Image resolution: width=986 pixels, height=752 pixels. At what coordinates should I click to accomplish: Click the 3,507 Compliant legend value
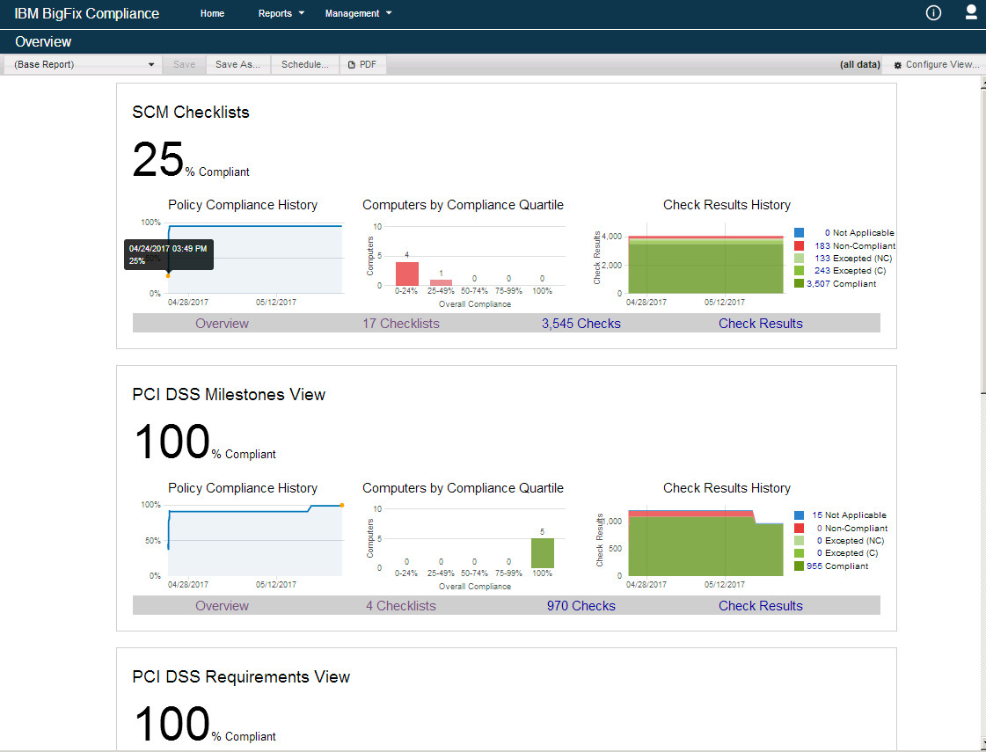pyautogui.click(x=818, y=283)
